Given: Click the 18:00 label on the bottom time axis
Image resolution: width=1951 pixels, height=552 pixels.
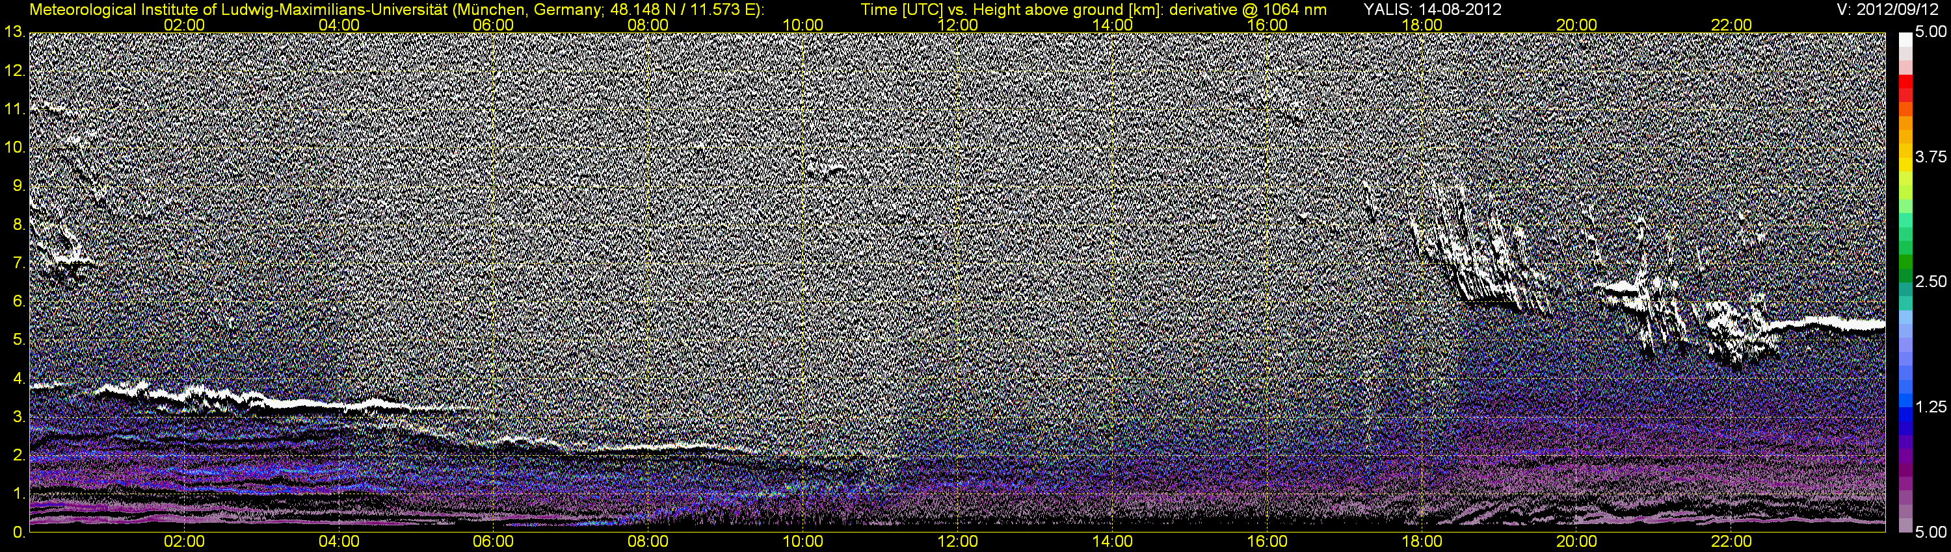Looking at the screenshot, I should coord(1422,542).
